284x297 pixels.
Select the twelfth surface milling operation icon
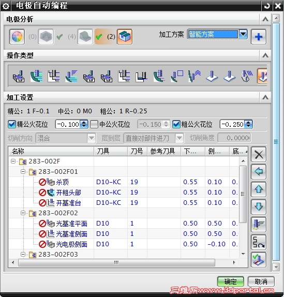[x=212, y=76]
